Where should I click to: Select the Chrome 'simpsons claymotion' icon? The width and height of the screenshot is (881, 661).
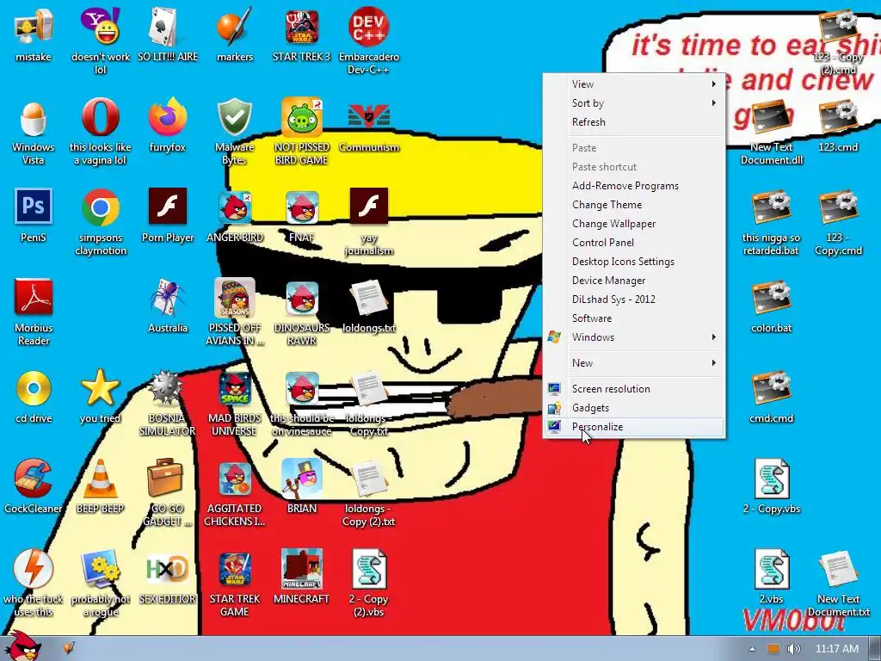[x=100, y=207]
